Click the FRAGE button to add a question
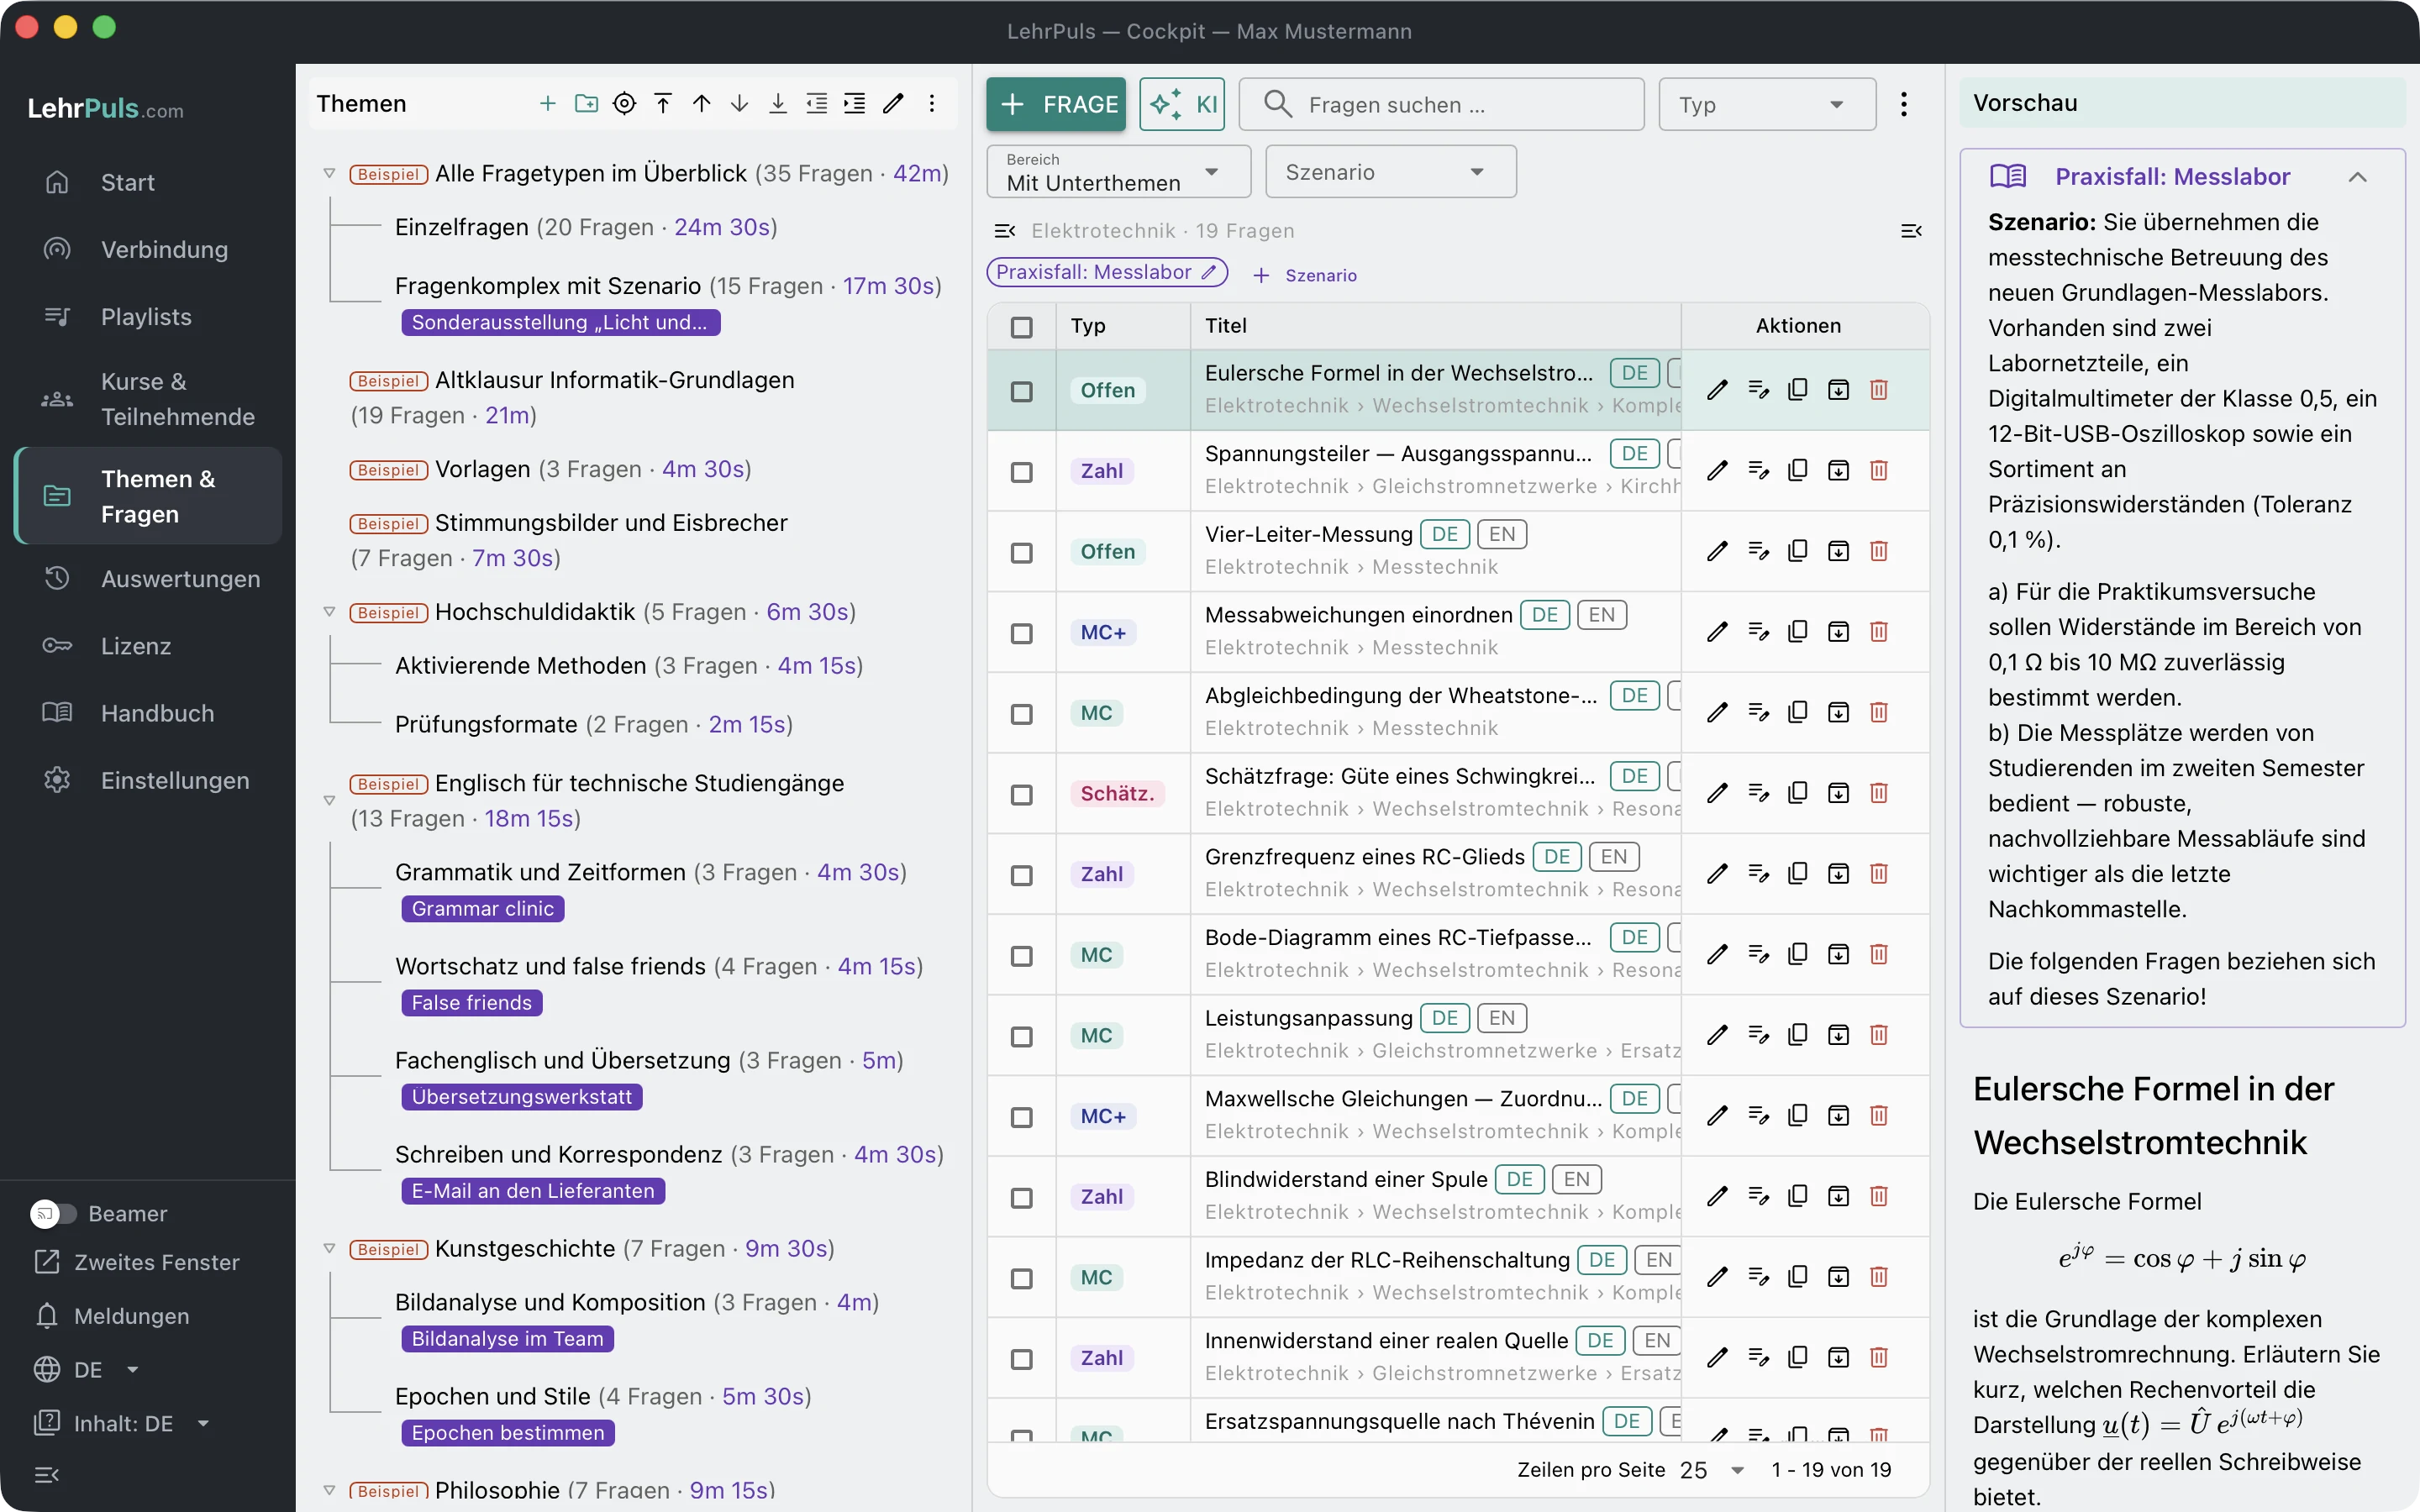The image size is (2420, 1512). [x=1056, y=104]
